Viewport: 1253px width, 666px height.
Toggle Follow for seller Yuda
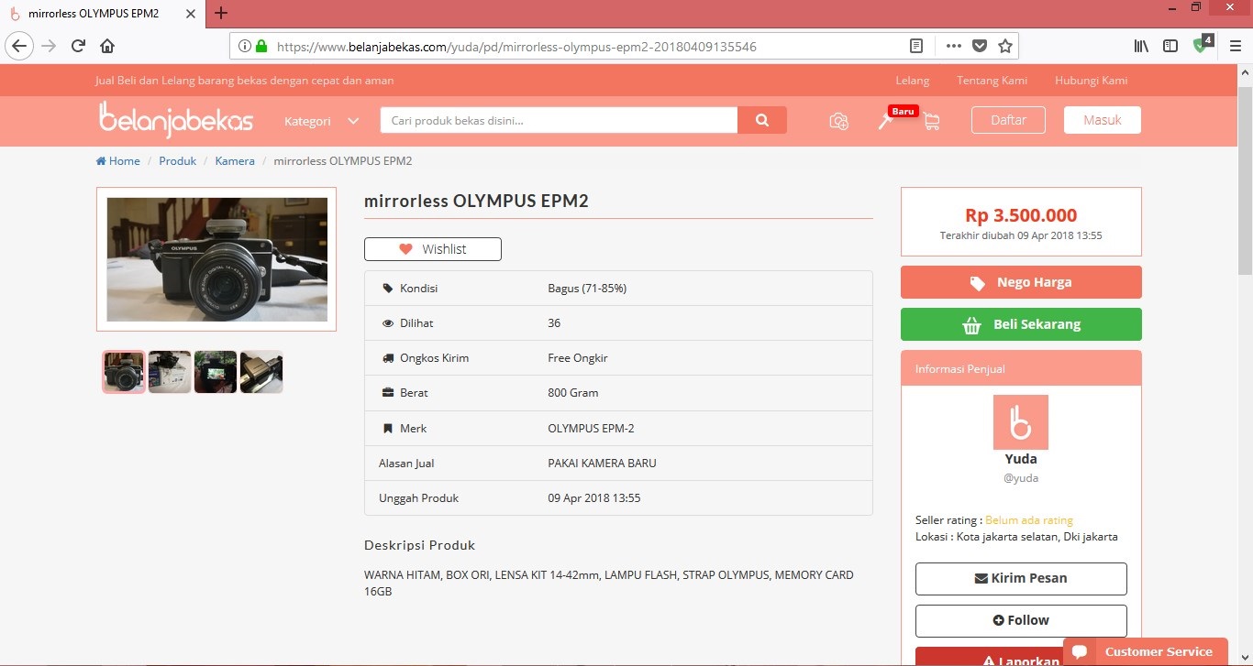coord(1021,620)
